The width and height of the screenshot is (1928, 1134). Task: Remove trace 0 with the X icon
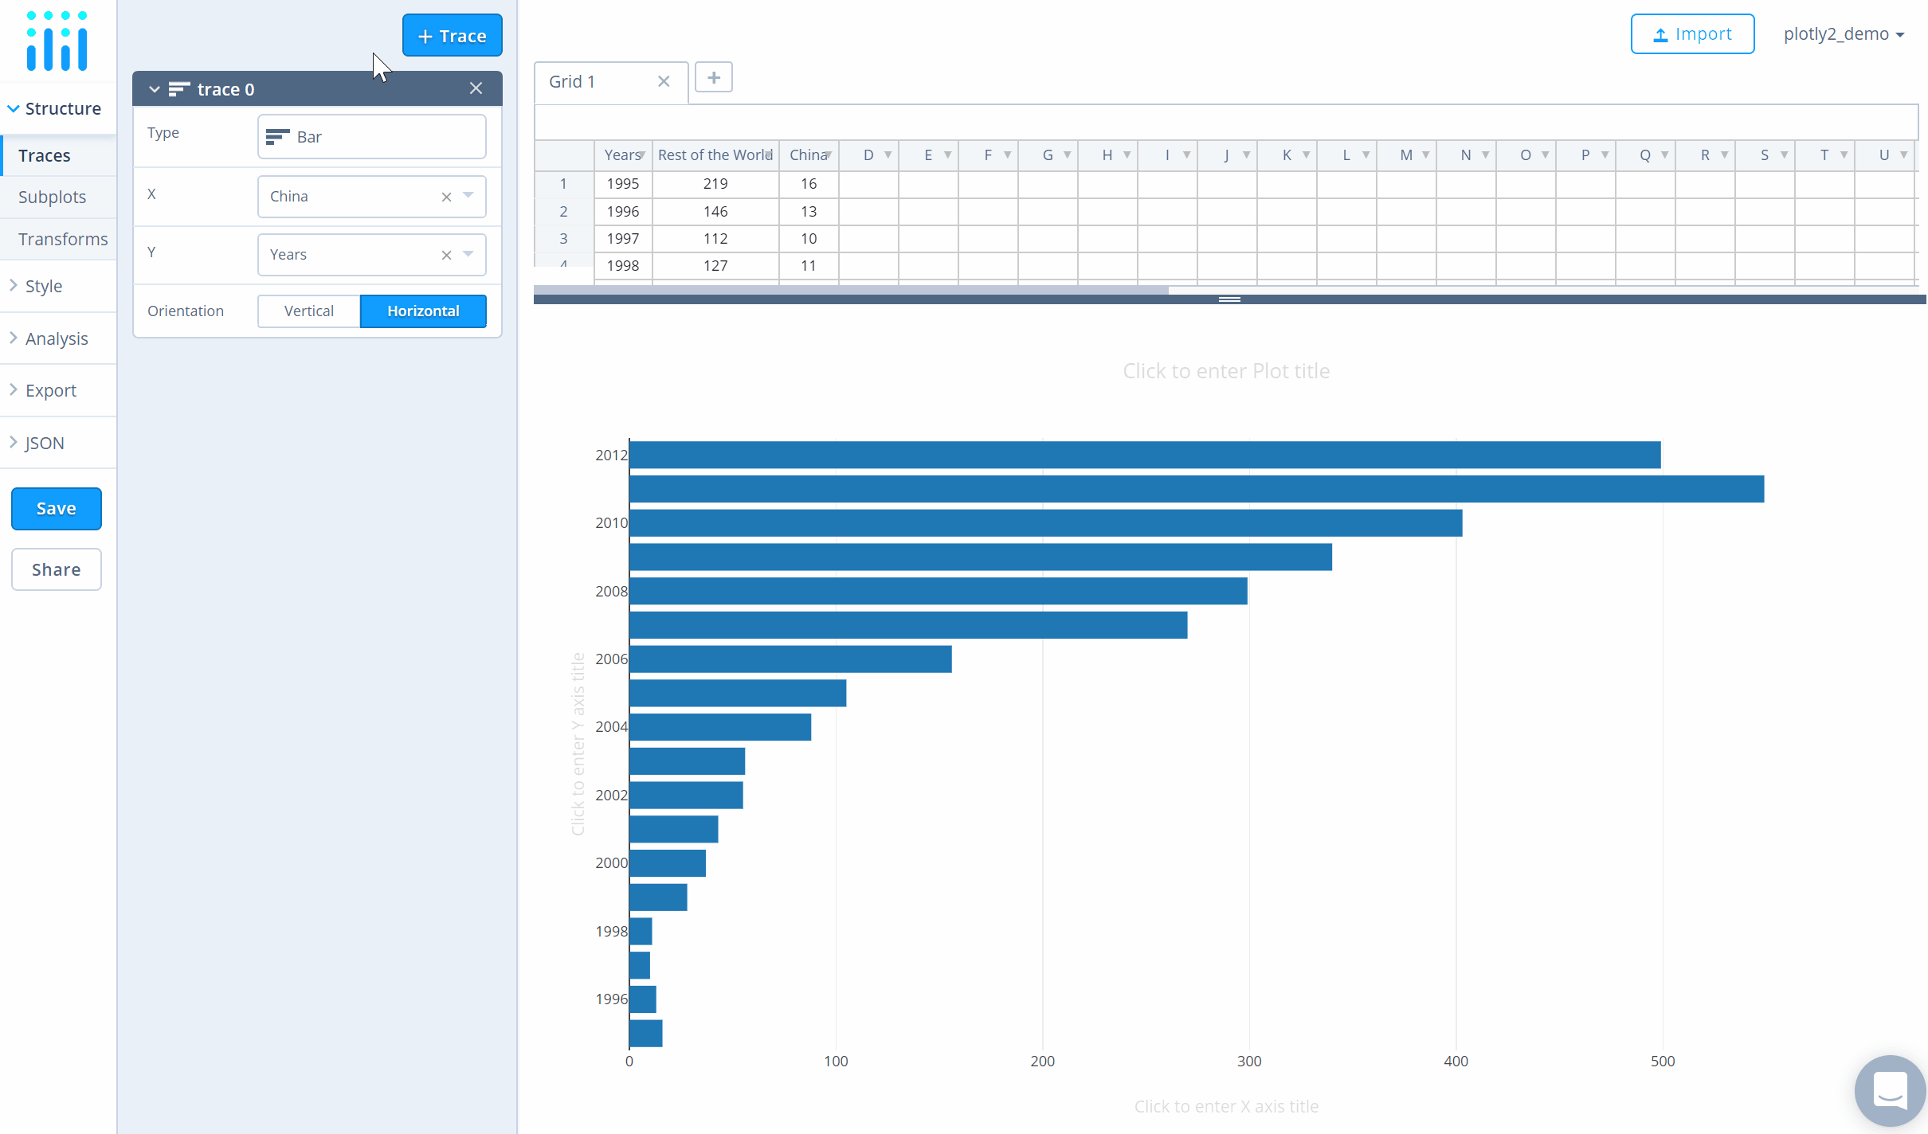point(476,88)
